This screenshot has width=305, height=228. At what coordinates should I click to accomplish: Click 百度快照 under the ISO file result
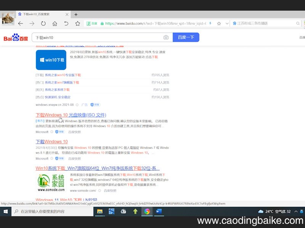click(x=74, y=132)
